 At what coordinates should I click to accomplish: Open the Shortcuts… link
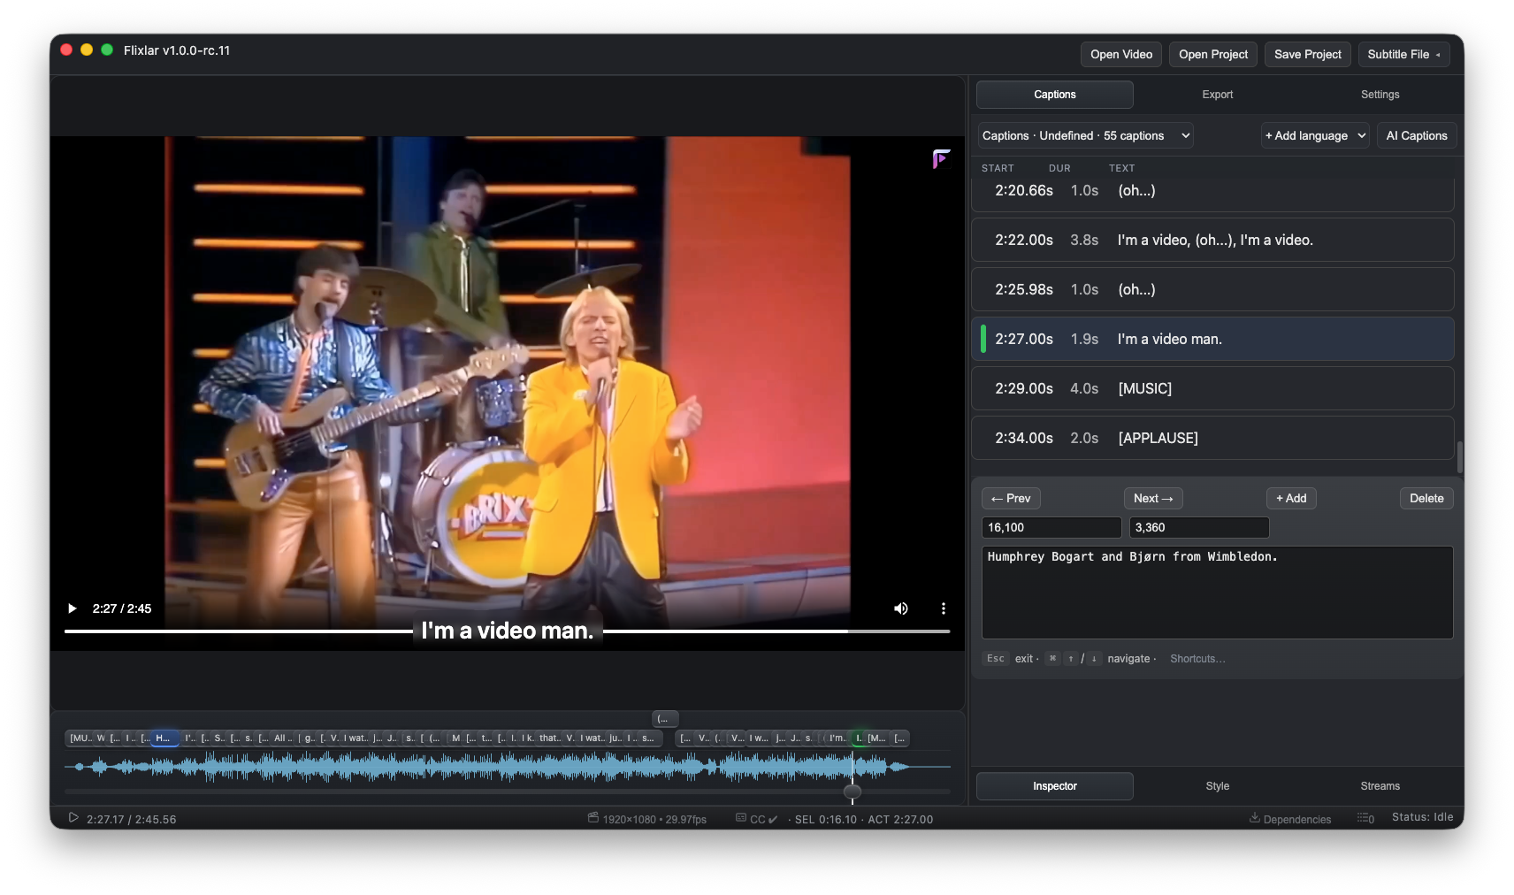pos(1197,659)
